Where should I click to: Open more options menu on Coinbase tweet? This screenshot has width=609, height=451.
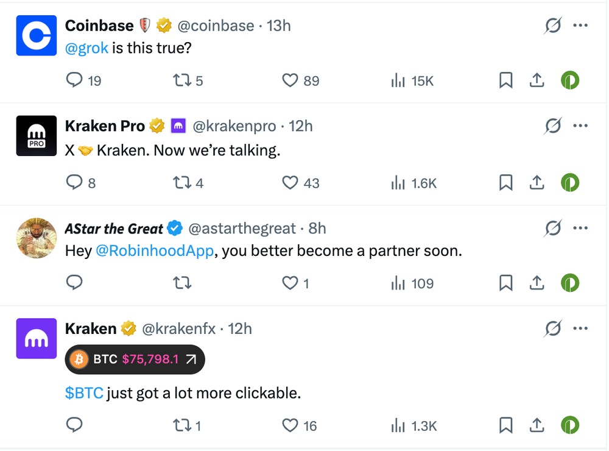580,25
